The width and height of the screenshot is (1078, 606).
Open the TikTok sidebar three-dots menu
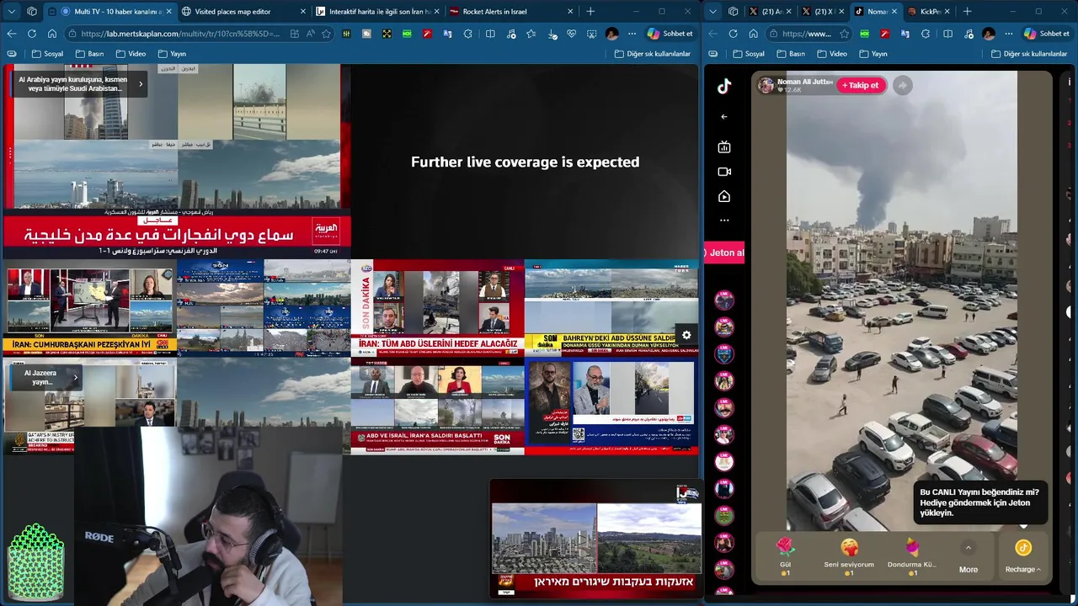[724, 221]
